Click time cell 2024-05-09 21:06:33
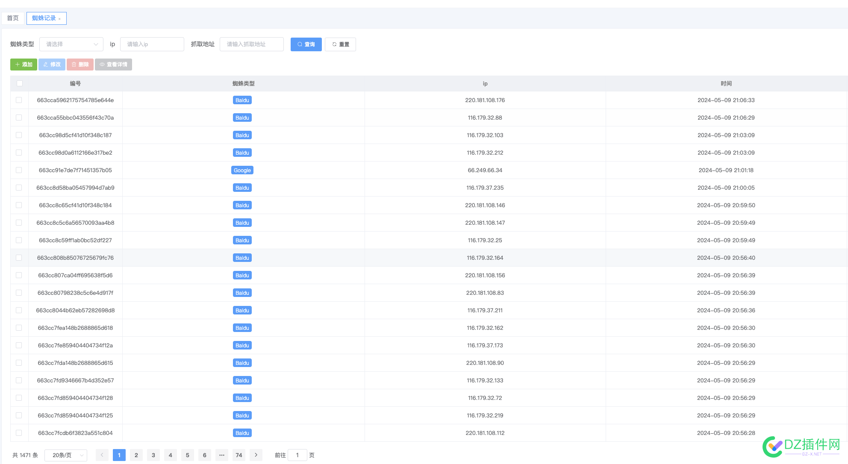 726,100
